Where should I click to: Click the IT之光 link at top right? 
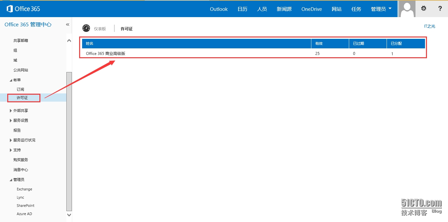429,26
